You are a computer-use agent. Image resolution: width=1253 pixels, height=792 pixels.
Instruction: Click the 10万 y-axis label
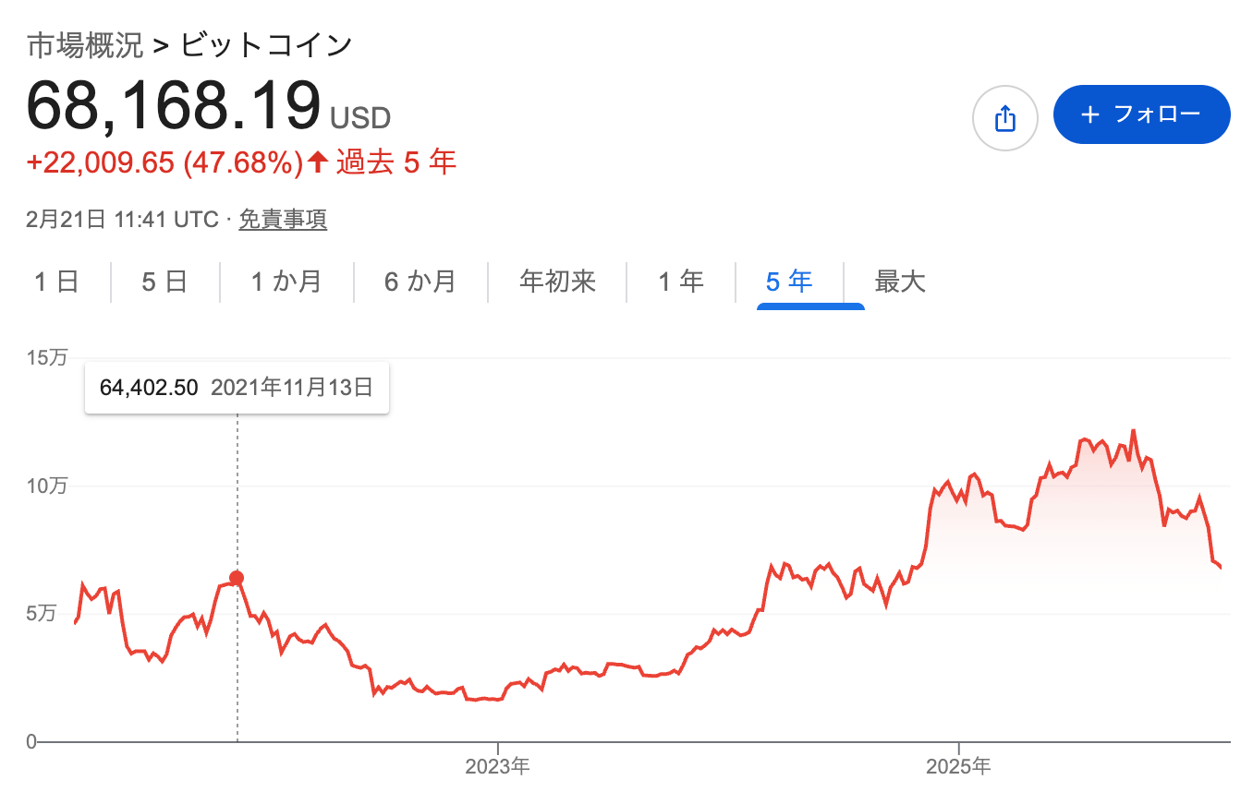(x=48, y=486)
